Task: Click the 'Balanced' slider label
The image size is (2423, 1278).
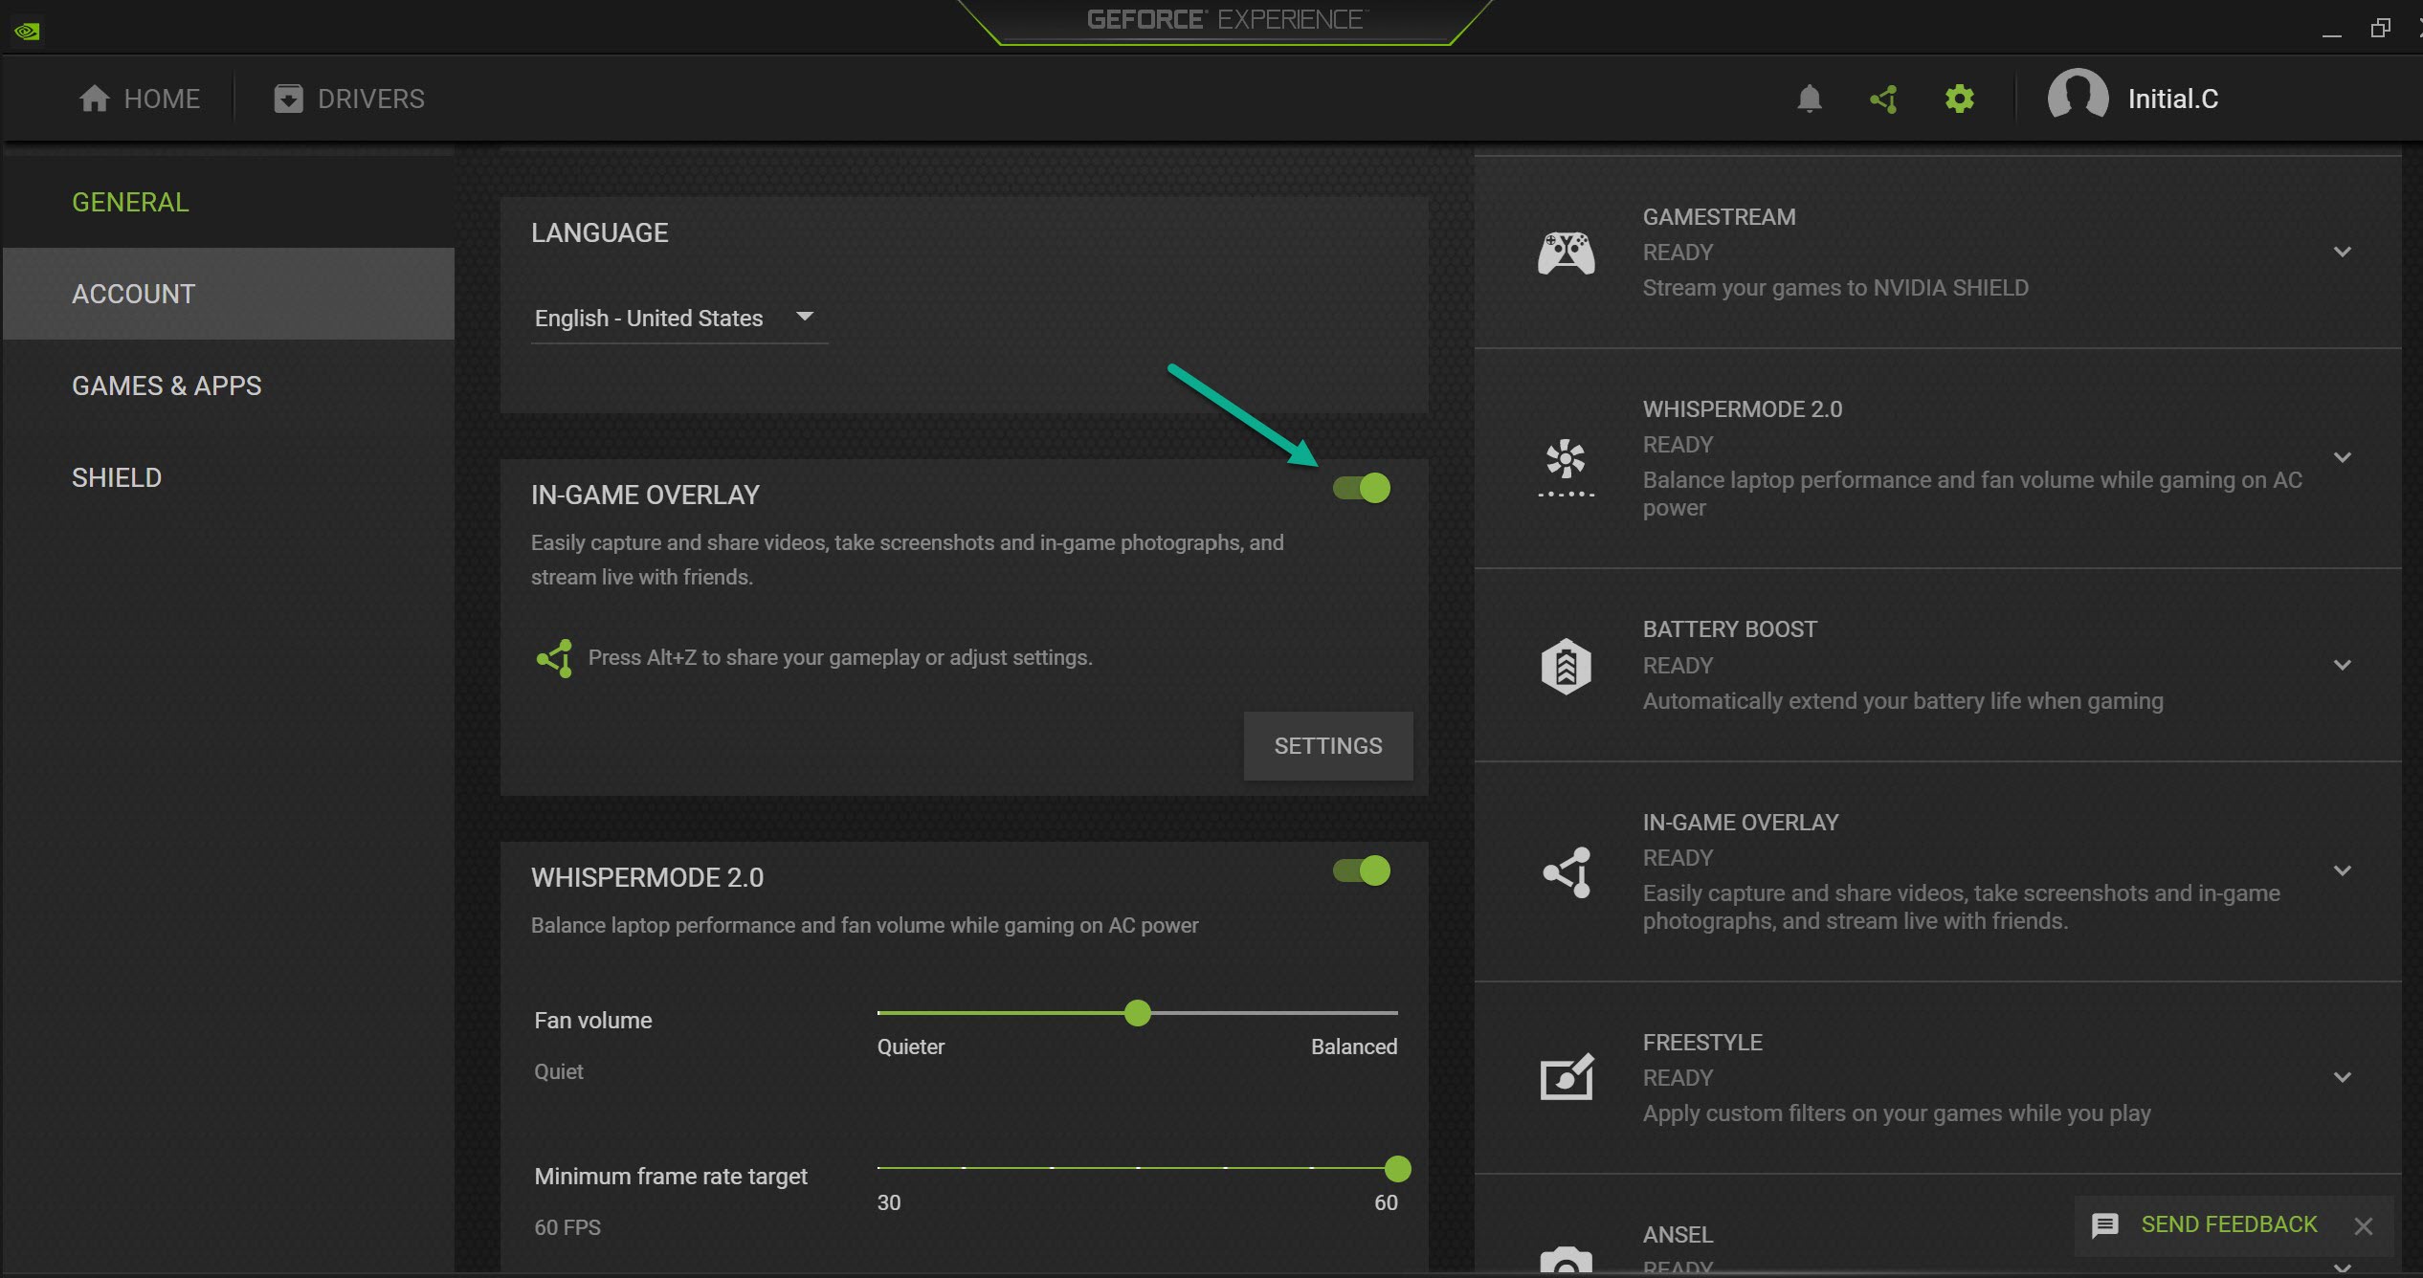Action: click(x=1354, y=1047)
